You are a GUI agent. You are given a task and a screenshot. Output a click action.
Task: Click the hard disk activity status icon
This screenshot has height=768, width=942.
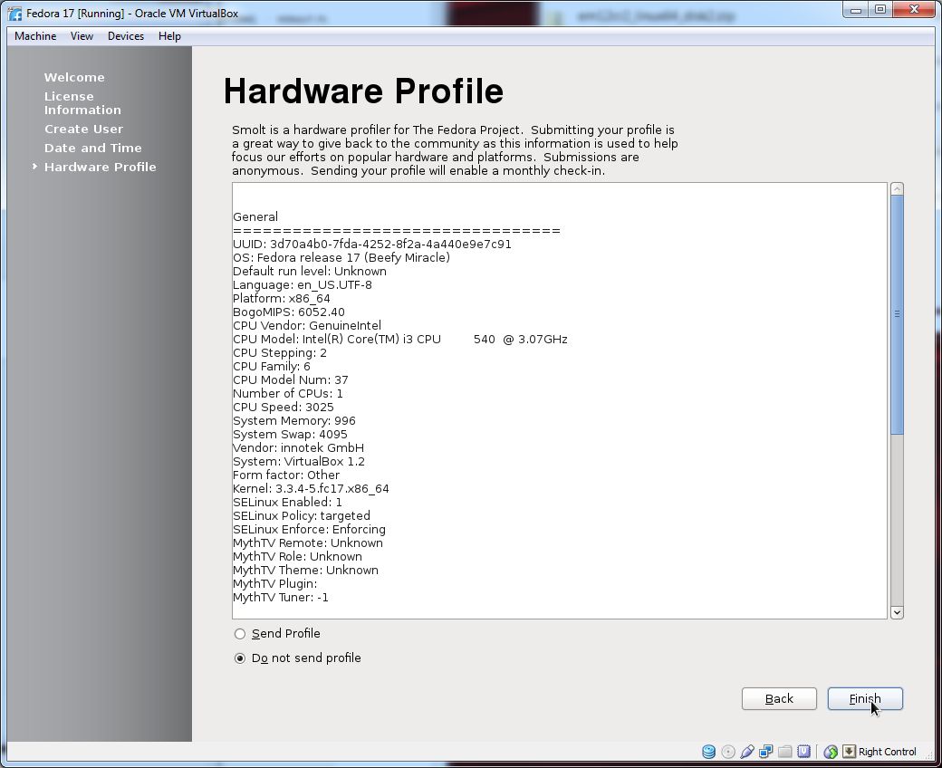pyautogui.click(x=708, y=751)
